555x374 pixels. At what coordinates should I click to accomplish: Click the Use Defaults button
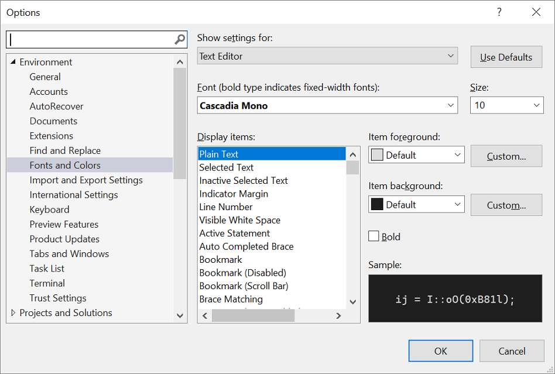[x=506, y=57]
